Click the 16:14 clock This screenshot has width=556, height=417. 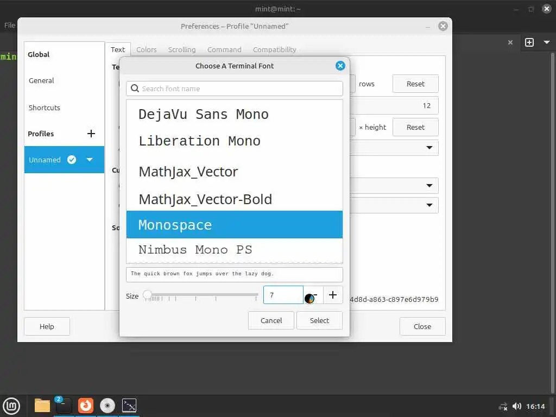click(535, 406)
